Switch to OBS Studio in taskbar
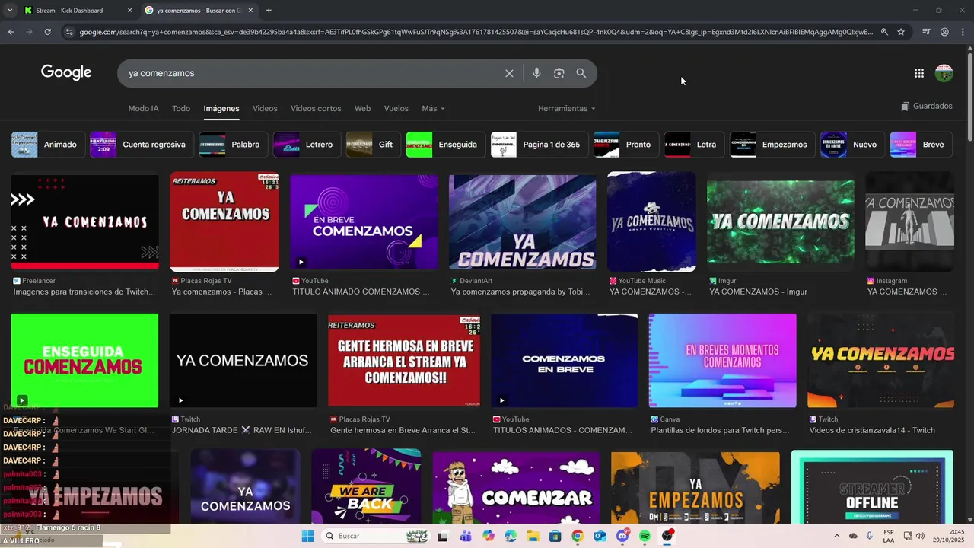This screenshot has height=548, width=974. click(667, 536)
